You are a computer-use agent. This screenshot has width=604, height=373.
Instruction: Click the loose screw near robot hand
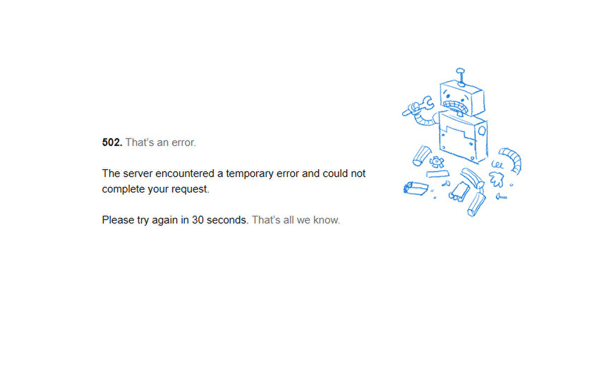(x=501, y=197)
